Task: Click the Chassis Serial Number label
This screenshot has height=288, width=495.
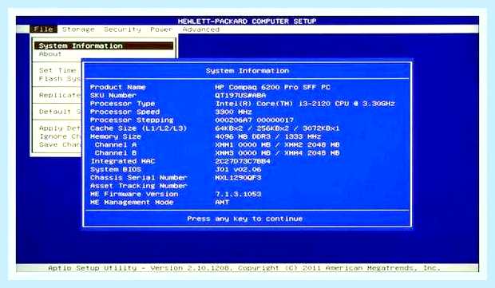Action: coord(139,177)
